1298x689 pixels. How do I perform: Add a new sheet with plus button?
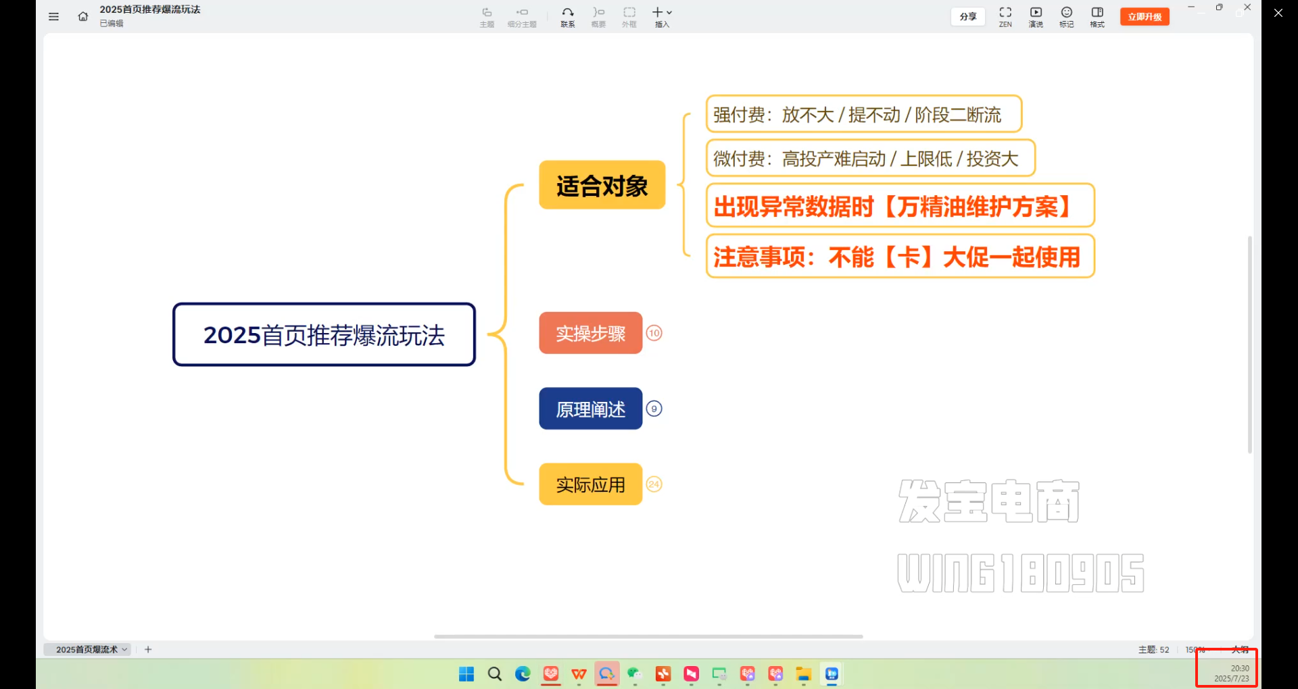point(148,649)
